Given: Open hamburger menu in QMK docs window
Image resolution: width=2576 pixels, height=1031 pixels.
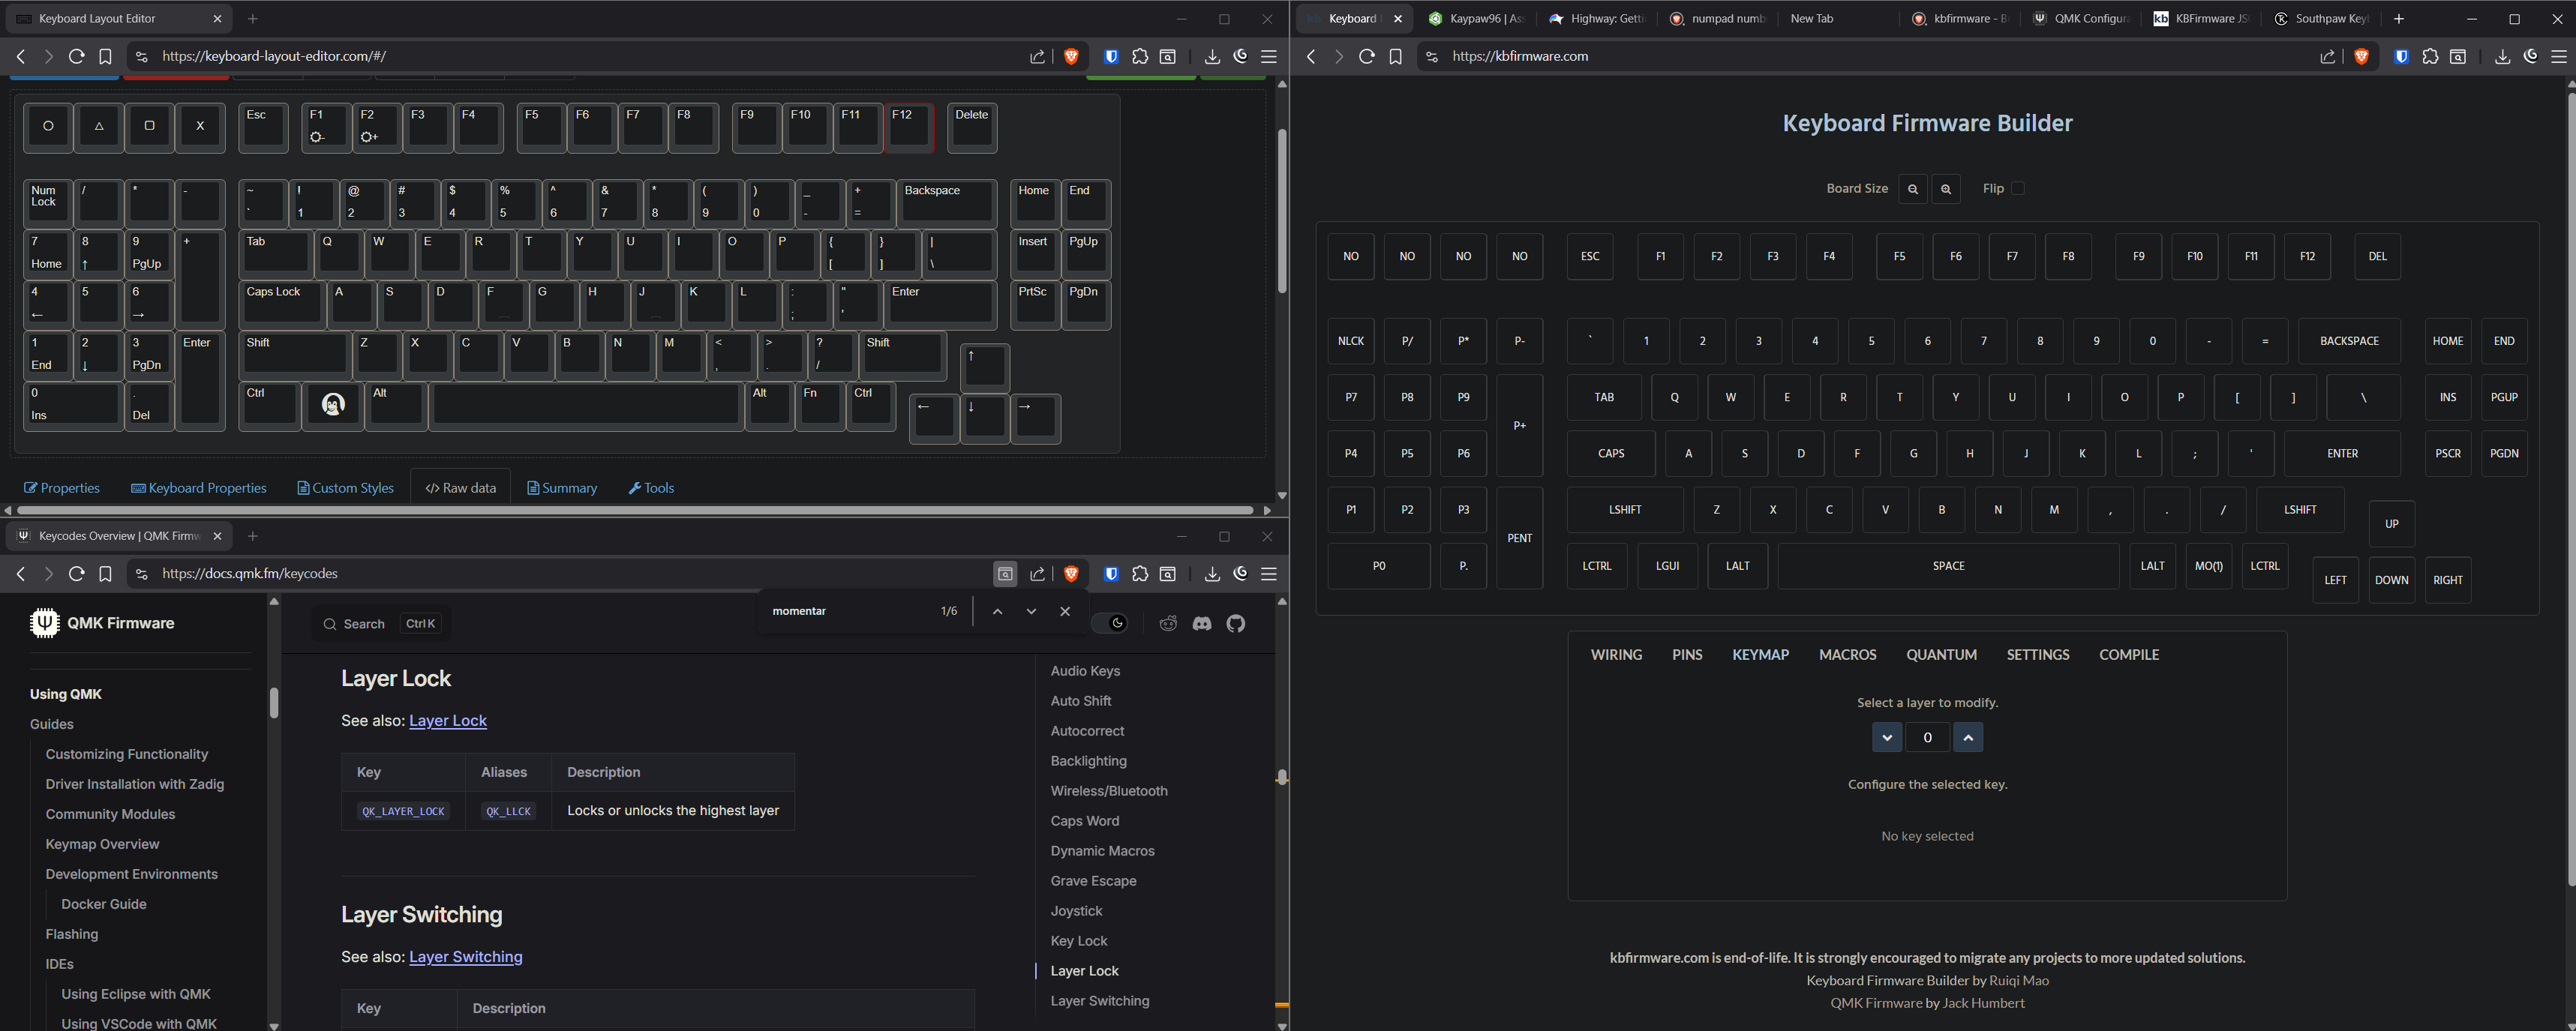Looking at the screenshot, I should 1269,574.
